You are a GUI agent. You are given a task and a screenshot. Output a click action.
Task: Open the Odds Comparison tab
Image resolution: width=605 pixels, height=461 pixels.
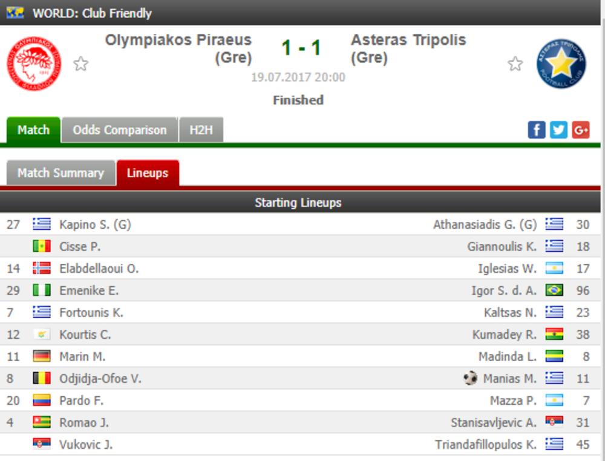click(x=119, y=130)
